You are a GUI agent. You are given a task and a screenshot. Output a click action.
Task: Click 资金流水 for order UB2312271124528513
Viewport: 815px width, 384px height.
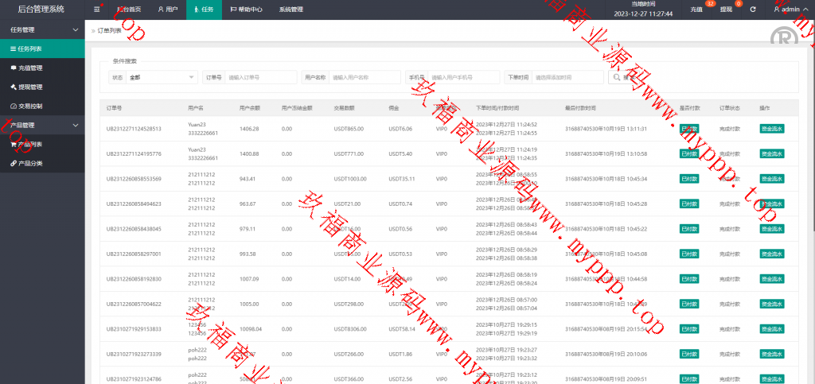pyautogui.click(x=772, y=129)
